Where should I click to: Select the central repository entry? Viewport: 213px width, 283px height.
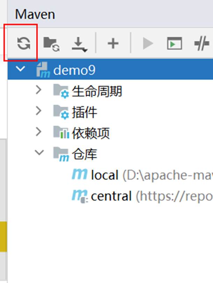(142, 196)
